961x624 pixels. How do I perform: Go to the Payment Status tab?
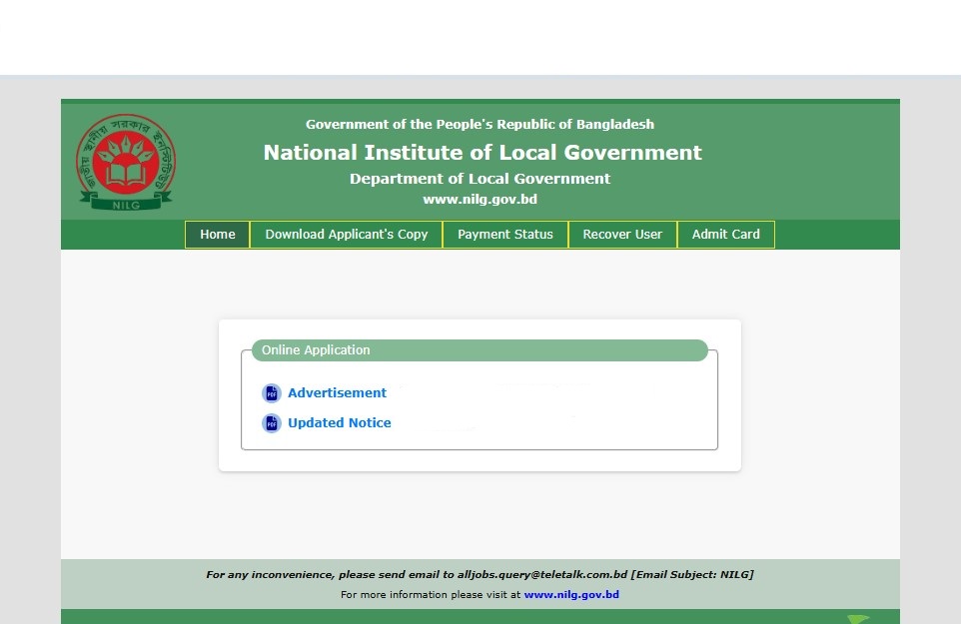coord(504,235)
